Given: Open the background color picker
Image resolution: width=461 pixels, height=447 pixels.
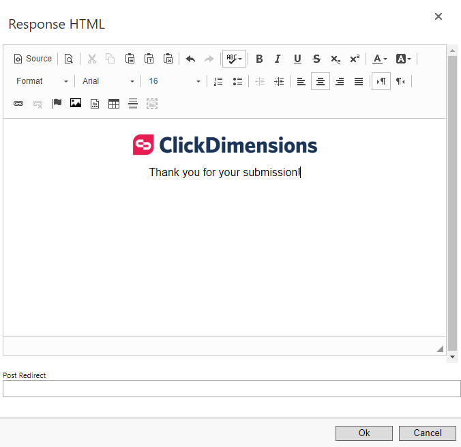Looking at the screenshot, I should click(403, 59).
